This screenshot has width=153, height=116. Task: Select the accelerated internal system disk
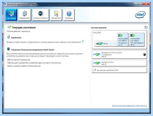[x=119, y=55]
